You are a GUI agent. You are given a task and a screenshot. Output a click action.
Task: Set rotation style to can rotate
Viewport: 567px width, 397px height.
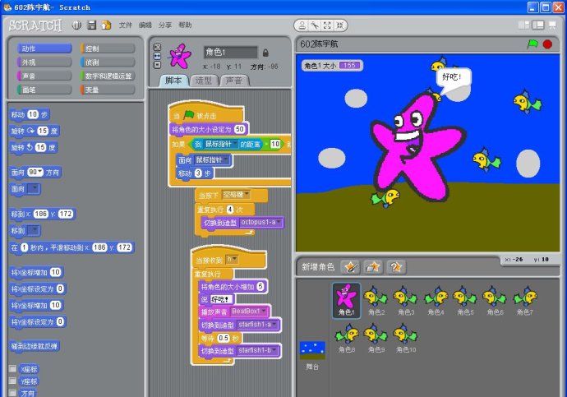(x=157, y=48)
